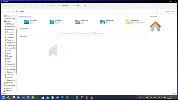
Task: Open Windows (C:) drive in sidebar
Action: pyautogui.click(x=10, y=64)
